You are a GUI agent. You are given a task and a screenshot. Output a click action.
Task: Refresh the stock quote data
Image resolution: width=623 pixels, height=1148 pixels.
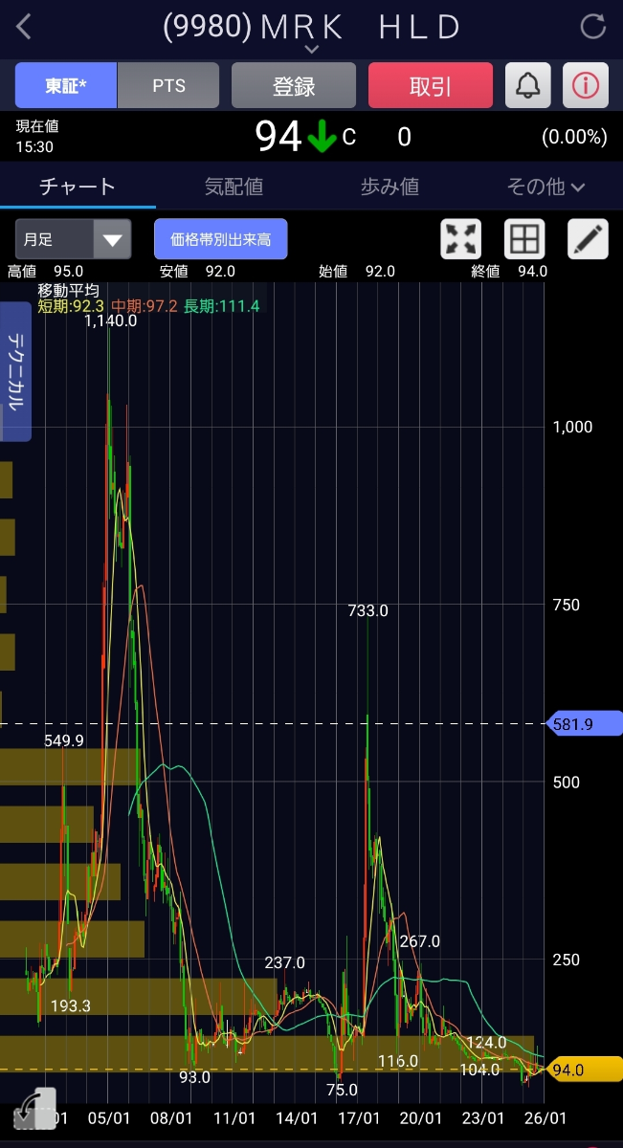tap(593, 27)
